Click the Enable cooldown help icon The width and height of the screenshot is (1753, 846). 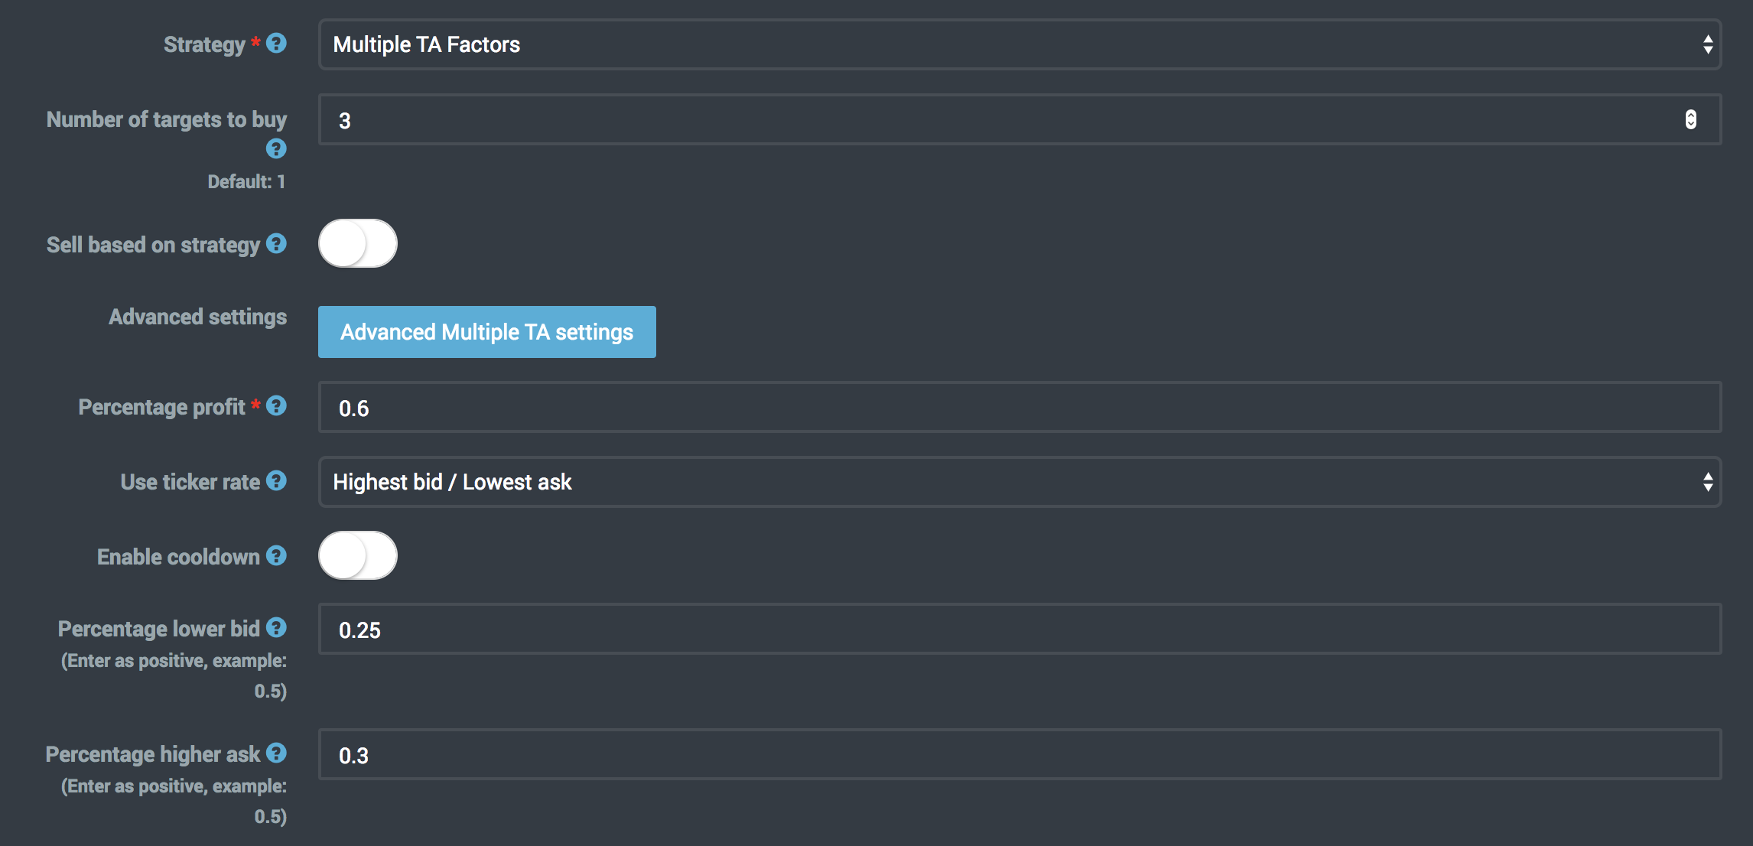point(276,555)
